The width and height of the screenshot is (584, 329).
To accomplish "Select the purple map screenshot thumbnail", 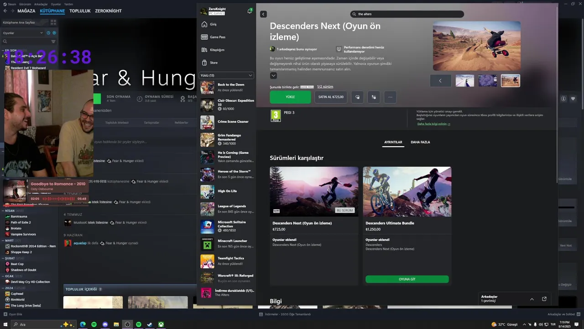I will point(487,81).
